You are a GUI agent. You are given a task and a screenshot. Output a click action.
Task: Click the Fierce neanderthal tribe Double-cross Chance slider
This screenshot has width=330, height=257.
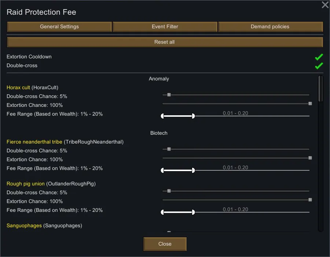click(169, 149)
